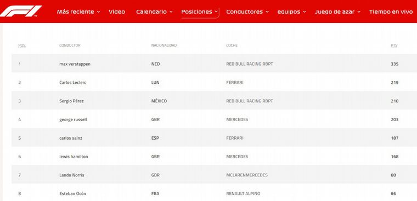Viewport: 417px width, 201px height.
Task: Go to the Video section
Action: (x=117, y=12)
